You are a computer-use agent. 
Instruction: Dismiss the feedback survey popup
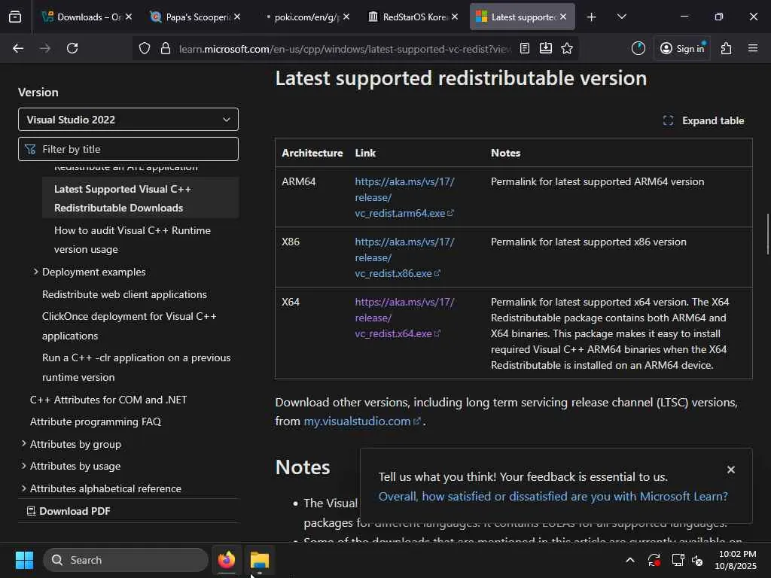coord(730,470)
